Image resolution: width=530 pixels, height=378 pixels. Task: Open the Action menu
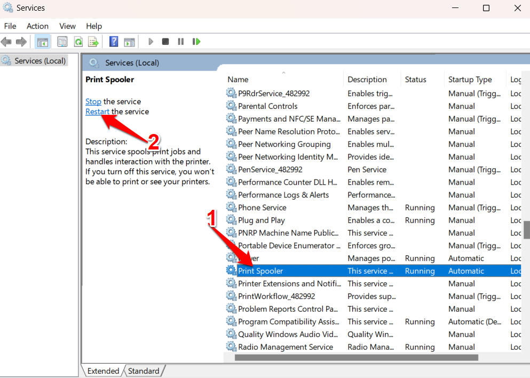[37, 26]
